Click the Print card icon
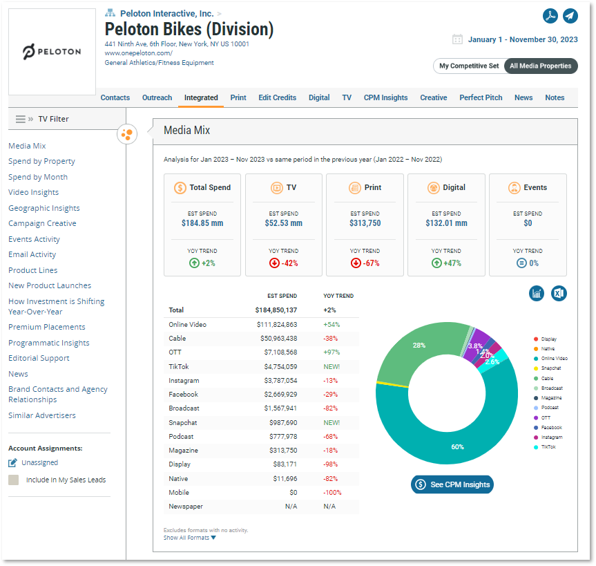 pyautogui.click(x=355, y=187)
